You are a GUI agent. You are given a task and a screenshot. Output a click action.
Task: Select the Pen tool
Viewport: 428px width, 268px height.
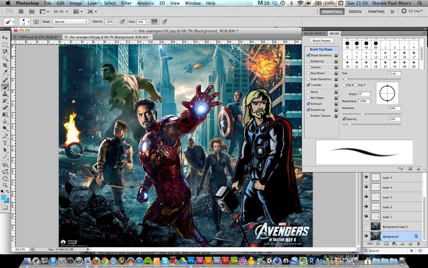tap(5, 136)
